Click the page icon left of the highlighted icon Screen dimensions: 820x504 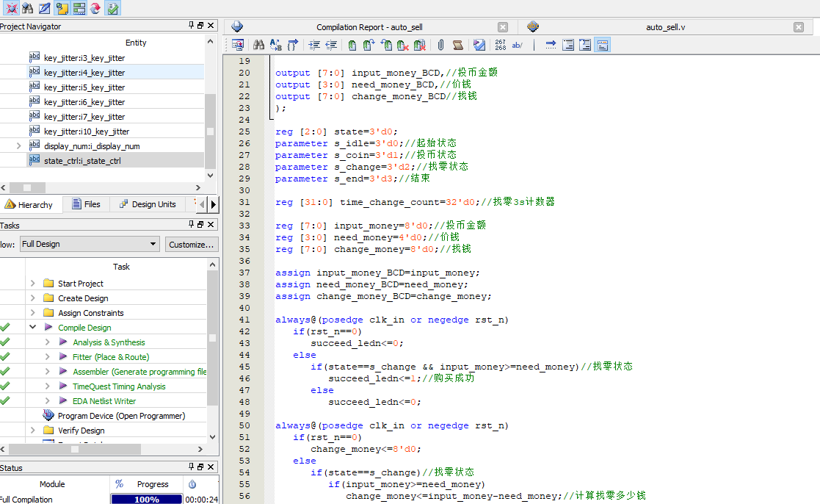(x=585, y=45)
